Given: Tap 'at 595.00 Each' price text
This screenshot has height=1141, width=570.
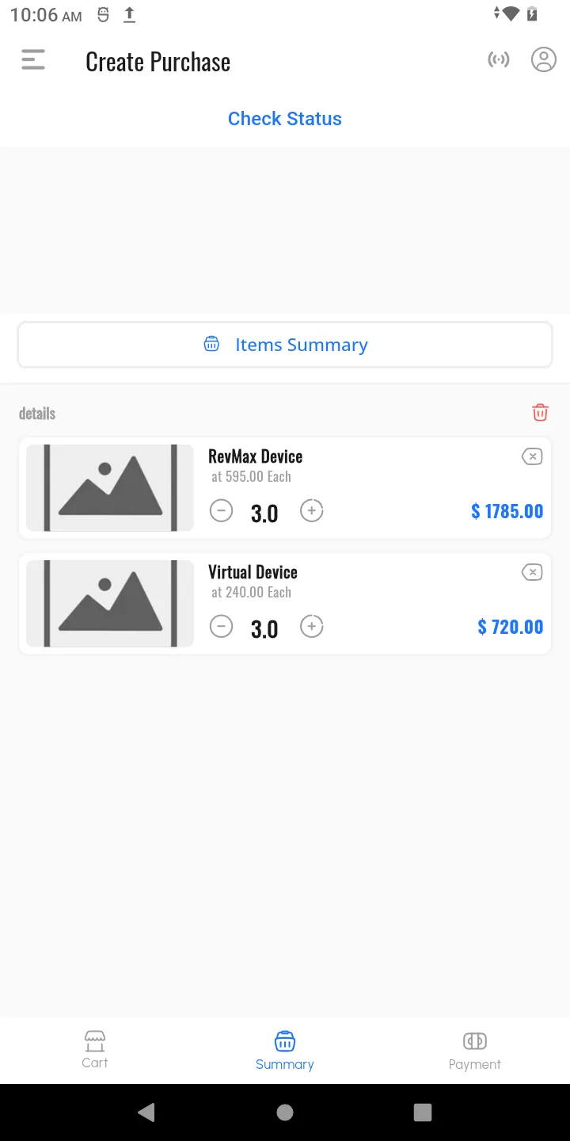Looking at the screenshot, I should pos(251,477).
